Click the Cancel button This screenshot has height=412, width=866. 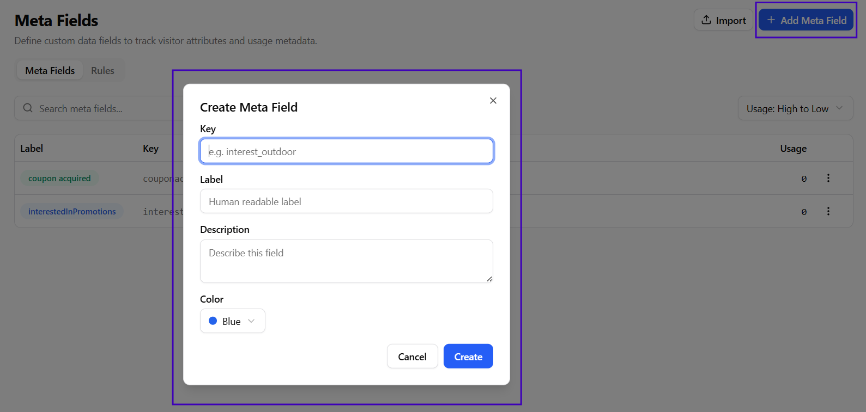412,356
